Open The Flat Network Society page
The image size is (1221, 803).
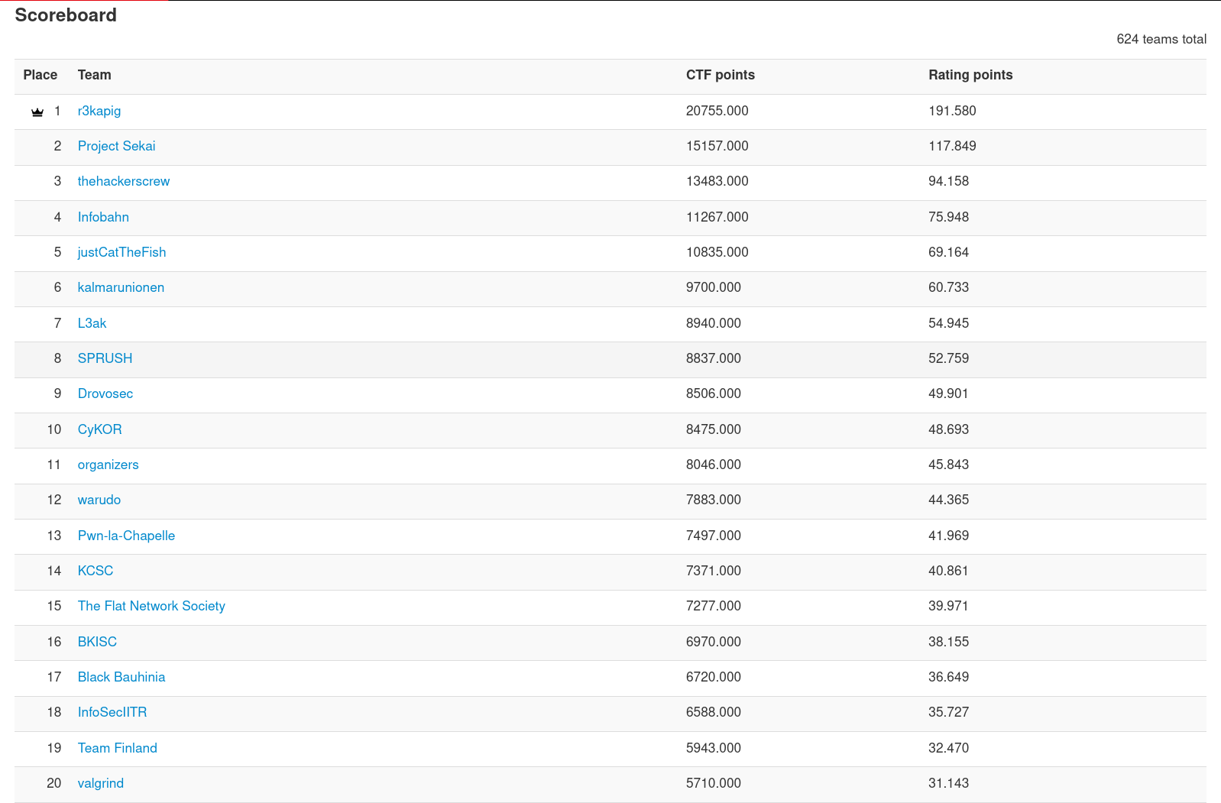151,606
